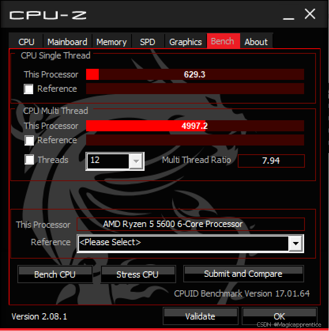
Task: Enable the Single Thread Reference checkbox
Action: pos(28,89)
